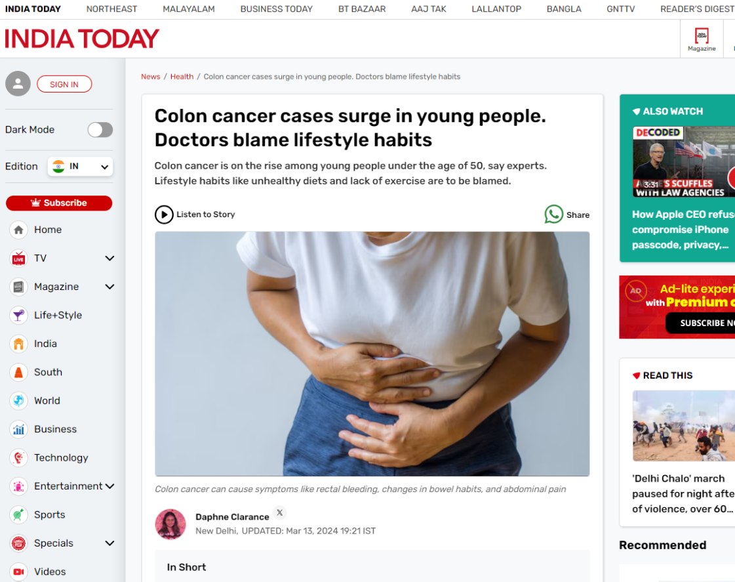The height and width of the screenshot is (582, 735).
Task: Toggle Dark Mode switch
Action: coord(100,130)
